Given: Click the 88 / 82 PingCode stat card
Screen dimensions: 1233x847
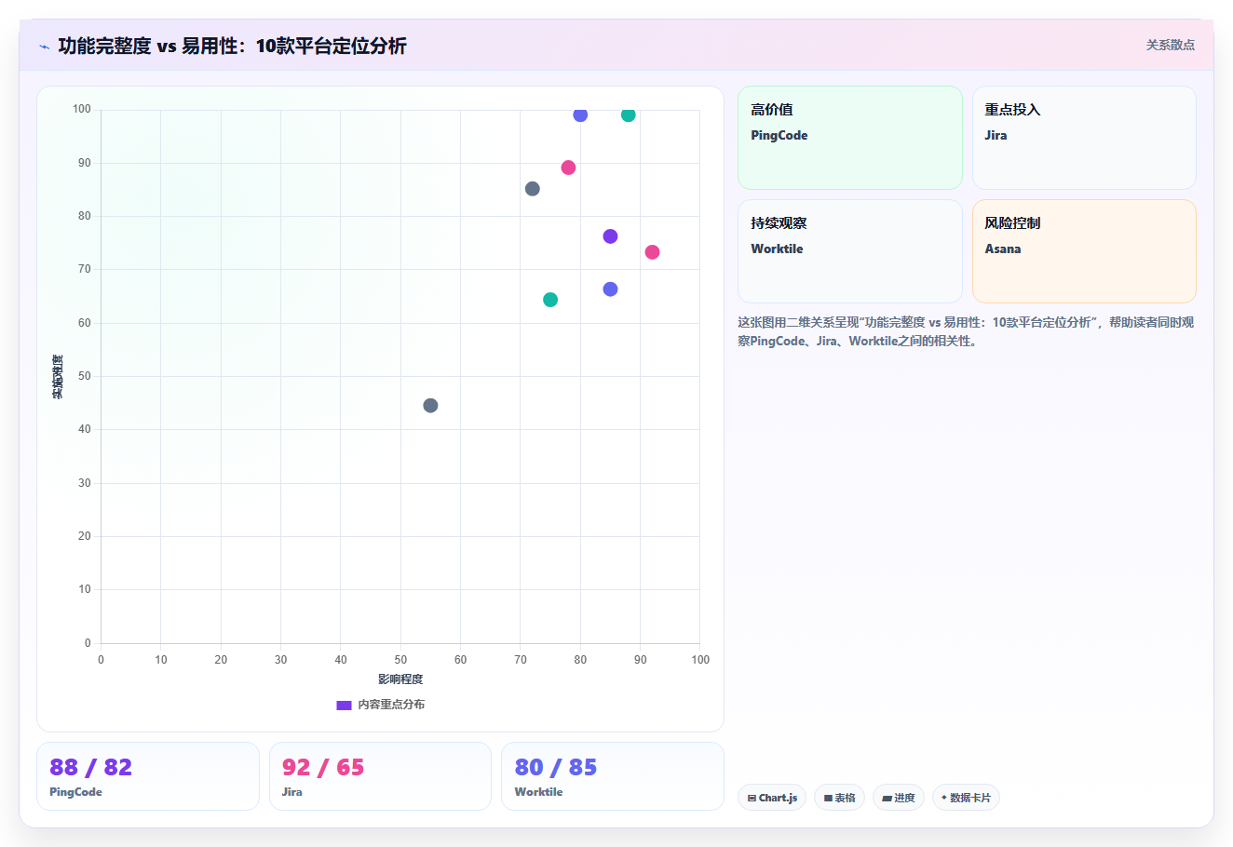Looking at the screenshot, I should (x=148, y=776).
